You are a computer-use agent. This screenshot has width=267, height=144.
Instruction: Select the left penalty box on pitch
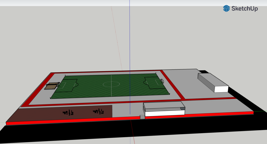coord(66,85)
